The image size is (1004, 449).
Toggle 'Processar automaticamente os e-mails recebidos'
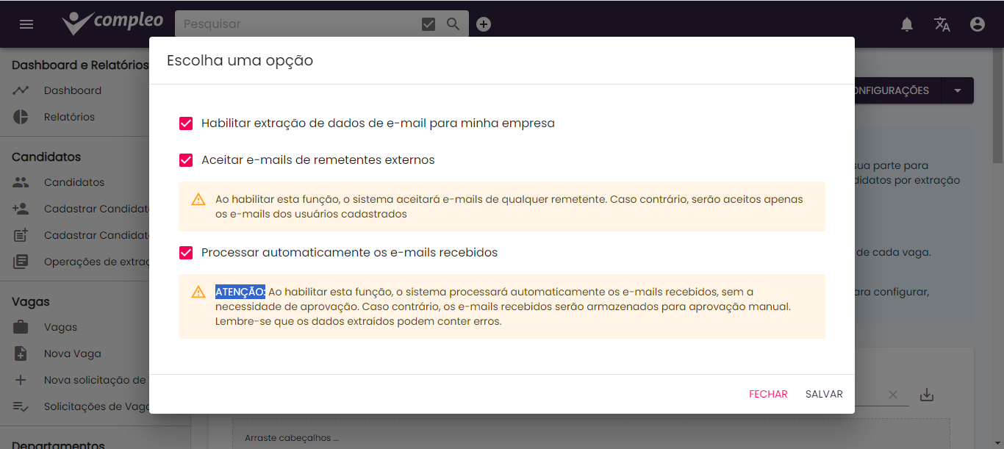[186, 251]
